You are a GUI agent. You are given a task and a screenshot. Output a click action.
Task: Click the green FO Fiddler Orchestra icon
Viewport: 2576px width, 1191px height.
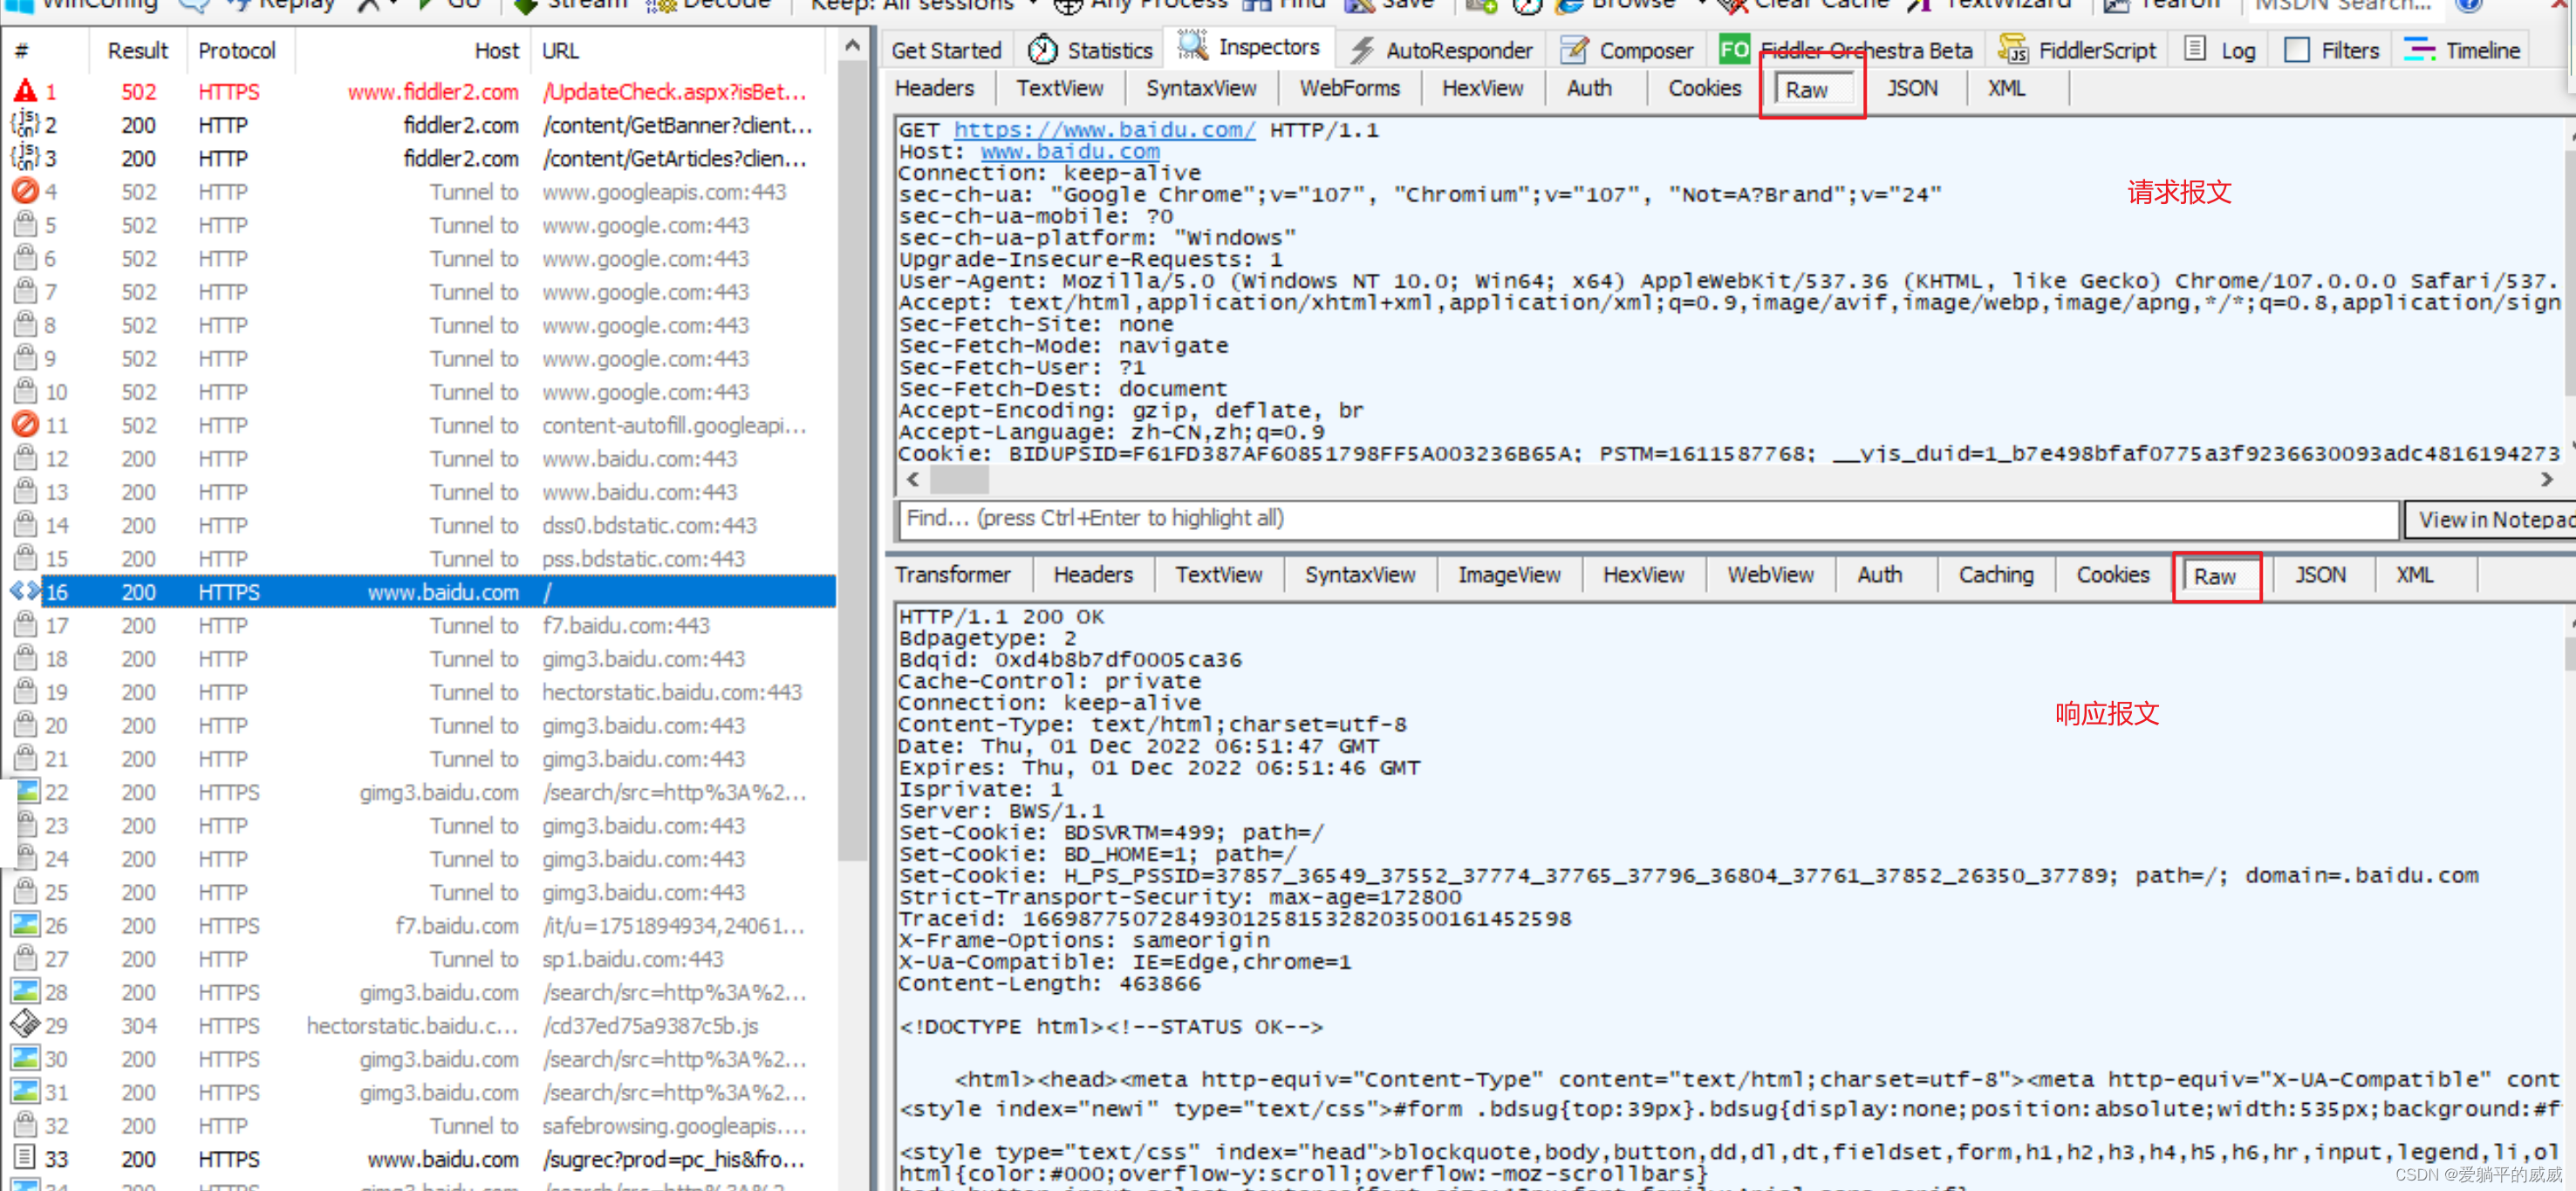click(x=1733, y=49)
